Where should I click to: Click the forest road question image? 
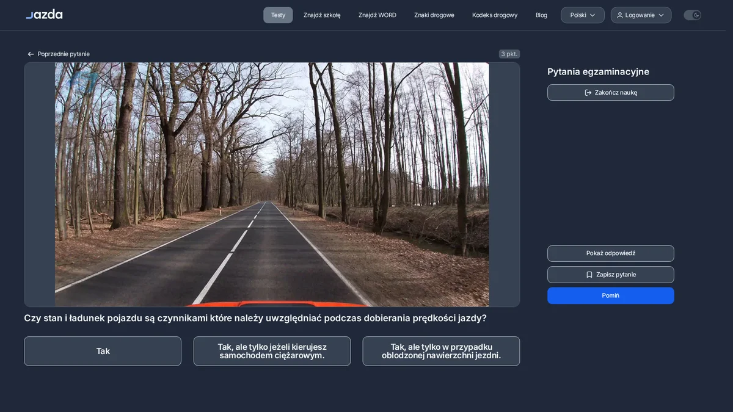coord(272,184)
